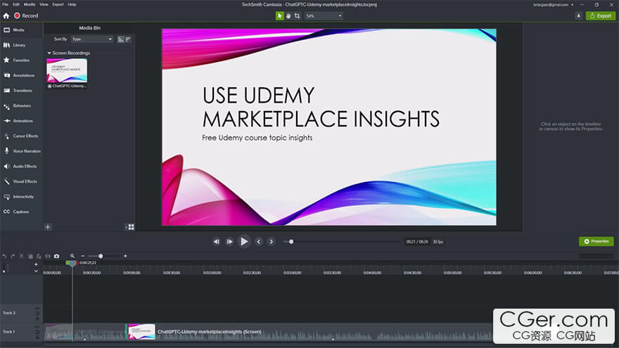Click the add media plus button

tap(48, 227)
